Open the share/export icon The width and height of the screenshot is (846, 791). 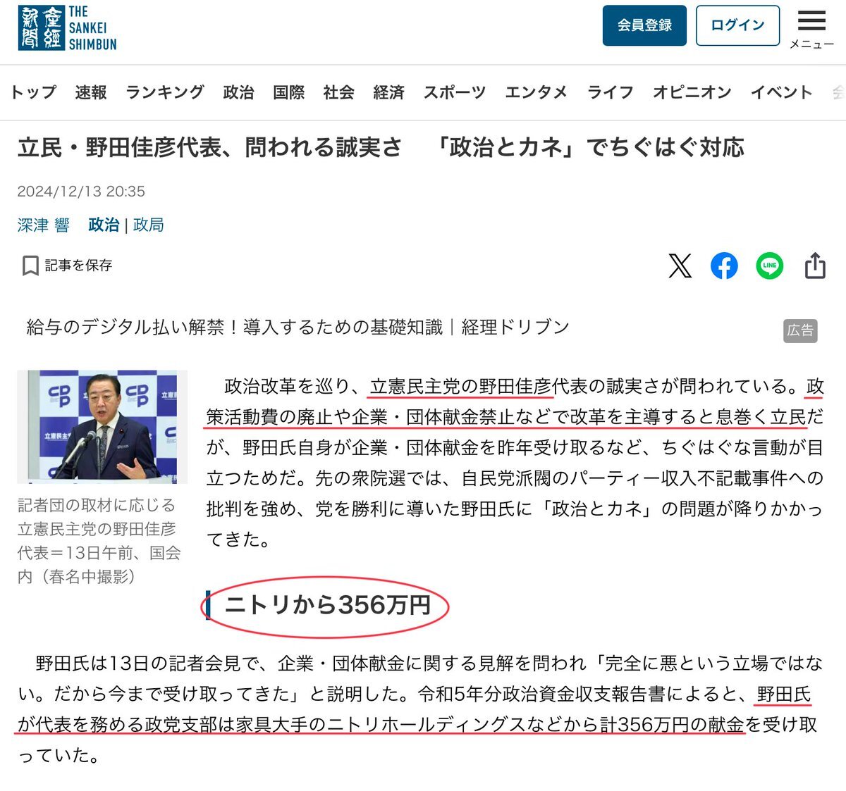[x=815, y=266]
